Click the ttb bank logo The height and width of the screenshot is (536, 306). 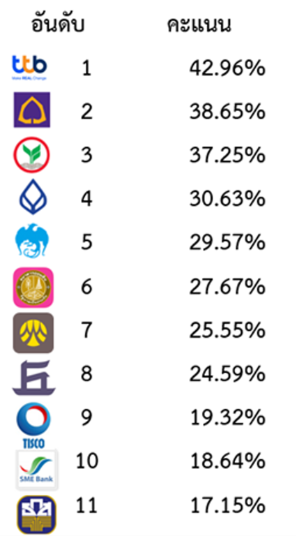tap(29, 67)
